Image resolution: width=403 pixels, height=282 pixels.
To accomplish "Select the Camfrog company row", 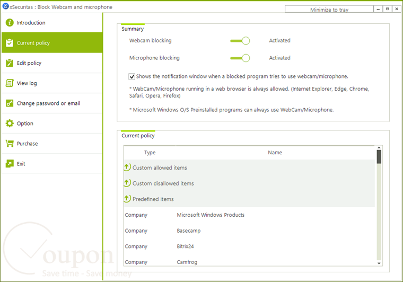I will (x=249, y=261).
